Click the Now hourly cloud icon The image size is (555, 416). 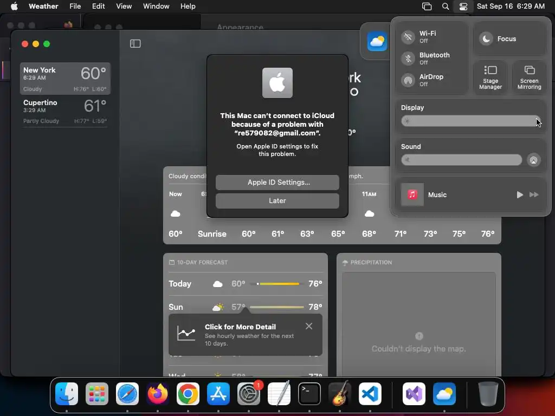click(175, 213)
